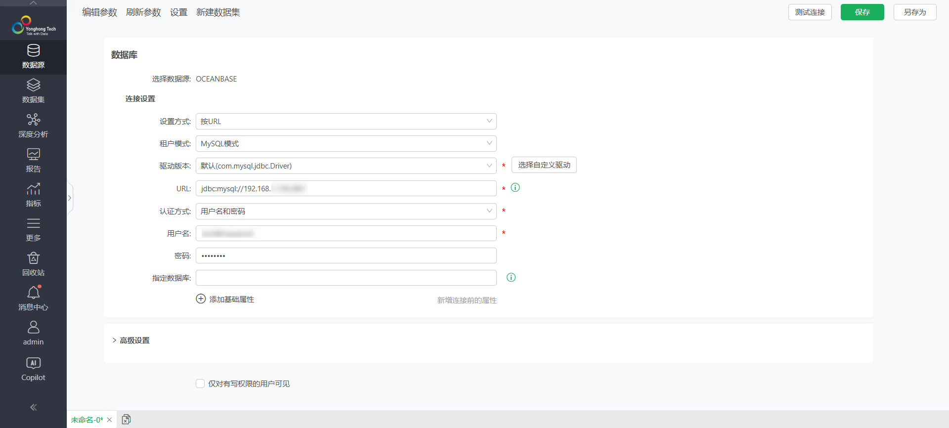Collapse the sidebar with double-chevron icon

(33, 407)
